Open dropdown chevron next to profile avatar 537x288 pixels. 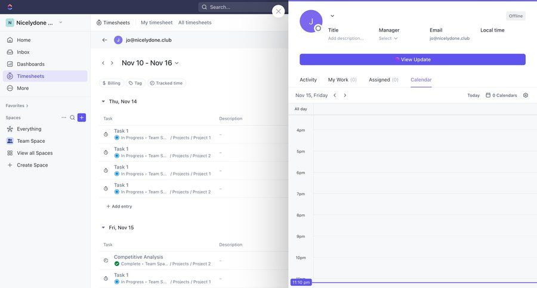332,15
